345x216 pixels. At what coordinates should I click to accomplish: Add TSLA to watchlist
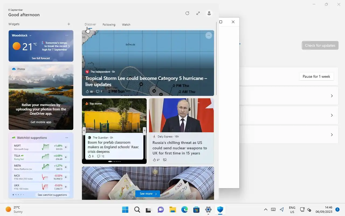(x=65, y=157)
